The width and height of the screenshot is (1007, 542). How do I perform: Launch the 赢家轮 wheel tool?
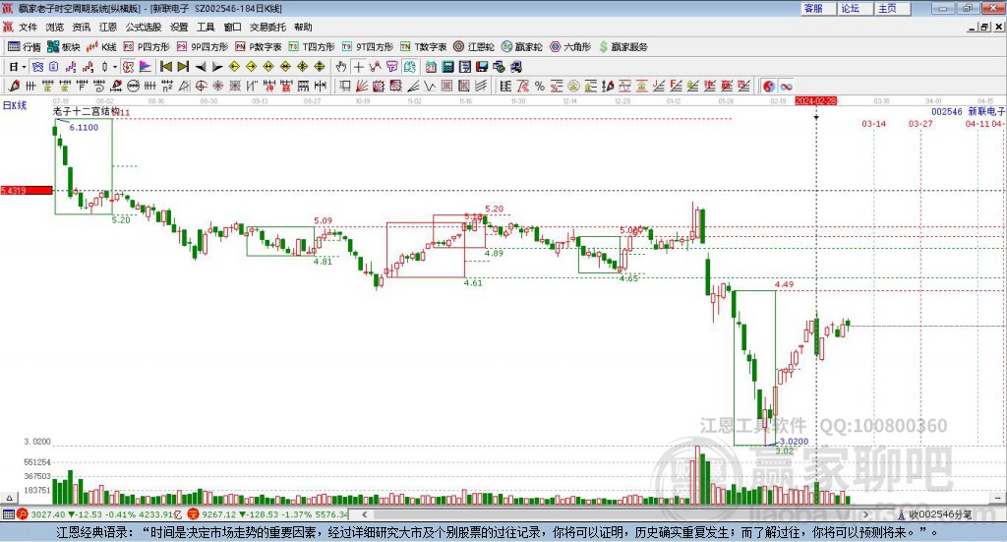[521, 47]
